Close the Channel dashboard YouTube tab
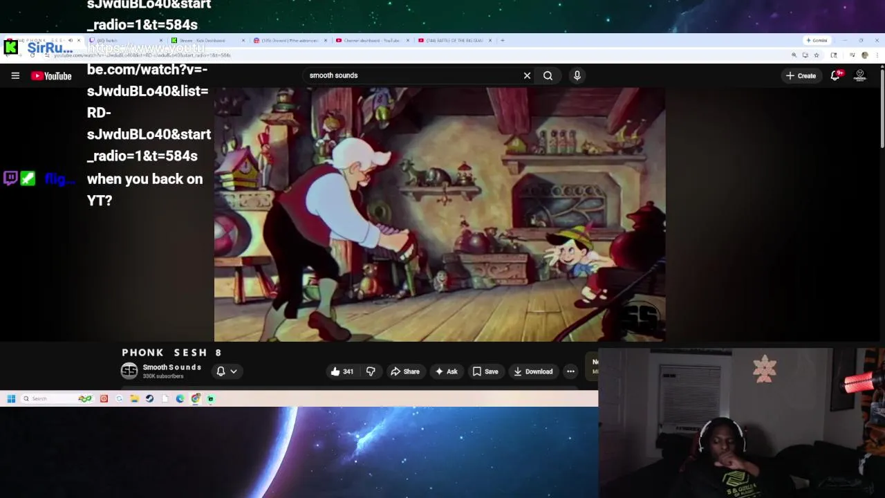Image resolution: width=885 pixels, height=498 pixels. (x=408, y=40)
